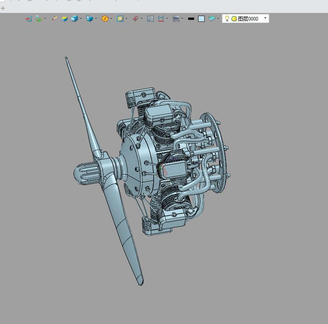Image resolution: width=328 pixels, height=324 pixels.
Task: Expand the monitor display dropdown arrow
Action: point(182,19)
